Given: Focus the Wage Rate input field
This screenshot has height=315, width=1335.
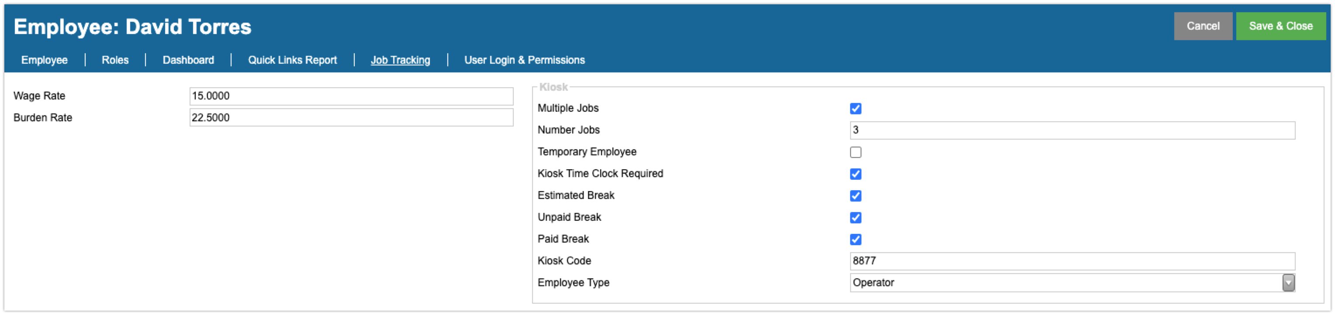Looking at the screenshot, I should pyautogui.click(x=351, y=96).
